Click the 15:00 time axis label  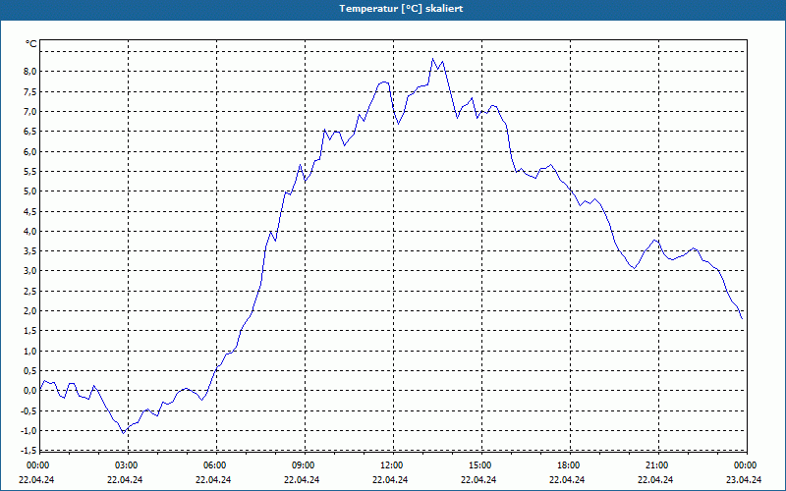(x=480, y=465)
